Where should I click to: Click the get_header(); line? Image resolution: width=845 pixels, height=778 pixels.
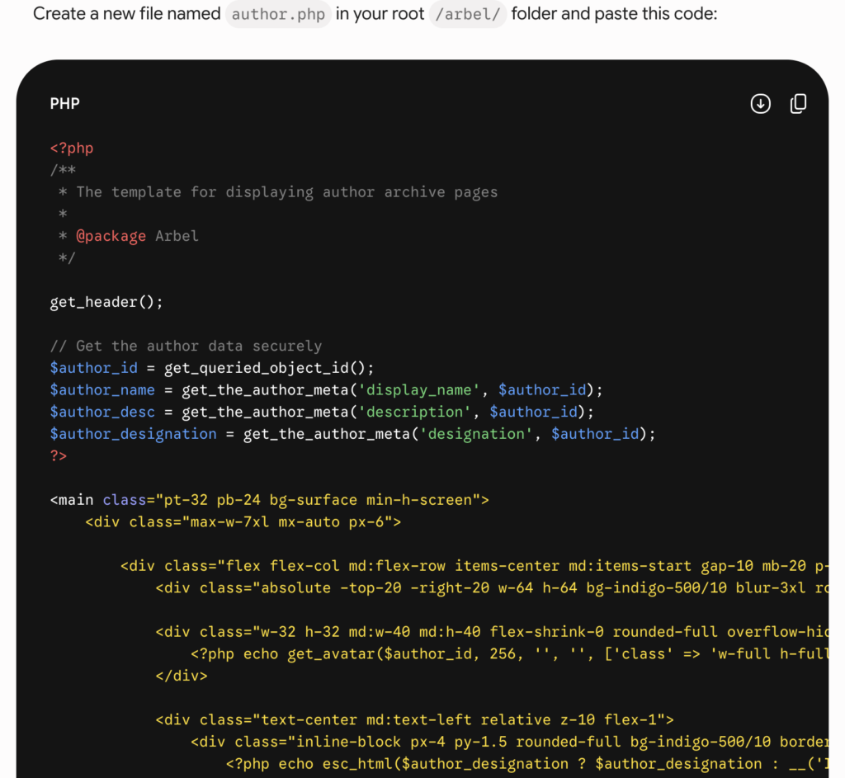click(106, 302)
